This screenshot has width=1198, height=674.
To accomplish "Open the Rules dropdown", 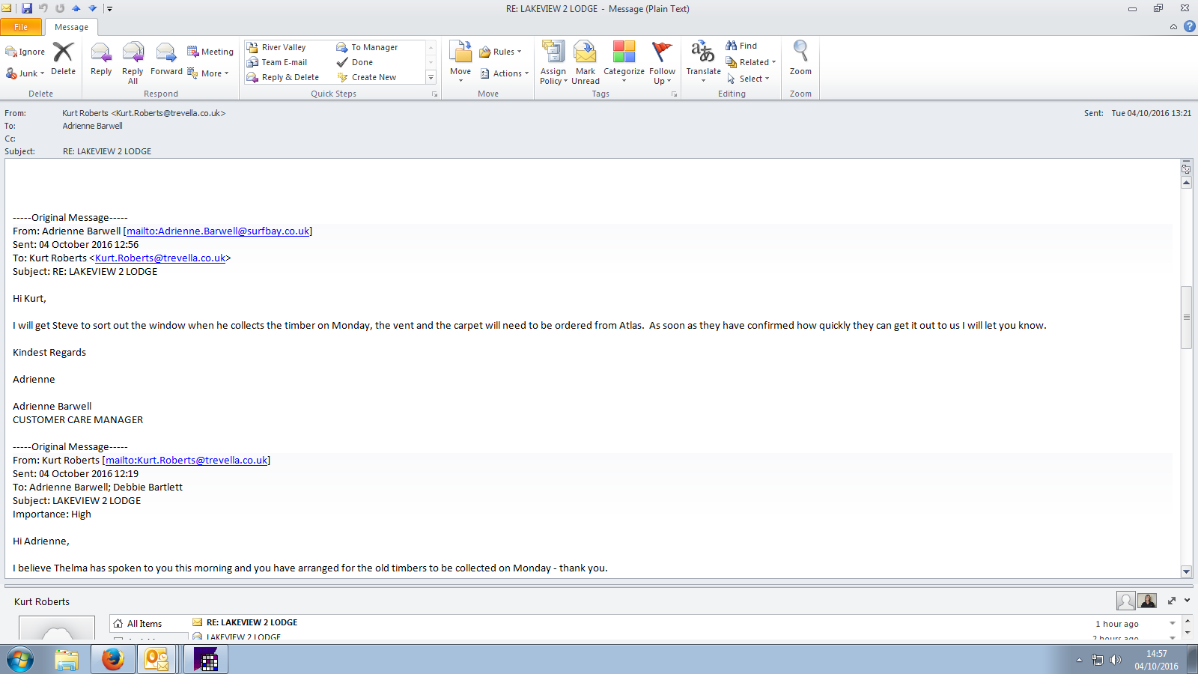I will [501, 52].
